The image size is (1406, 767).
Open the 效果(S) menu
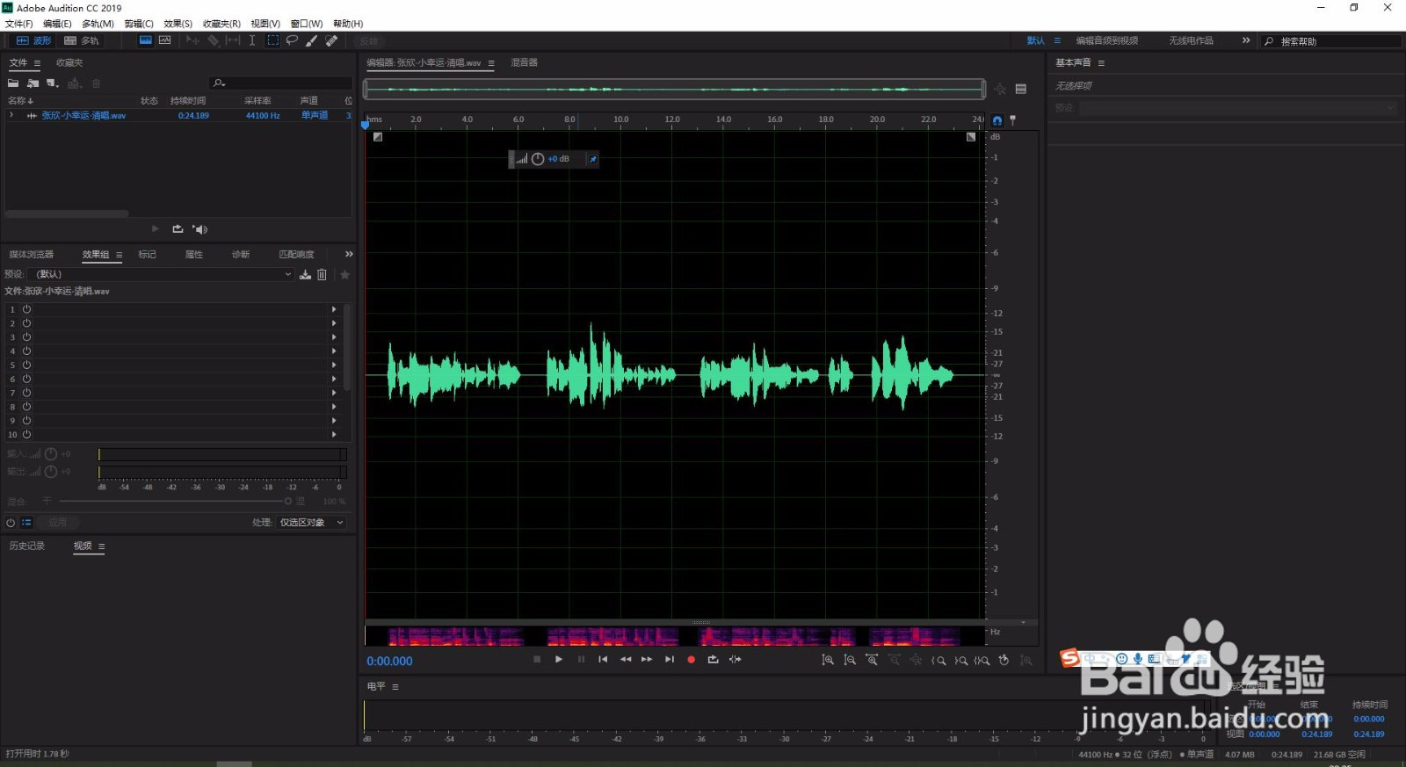tap(178, 24)
